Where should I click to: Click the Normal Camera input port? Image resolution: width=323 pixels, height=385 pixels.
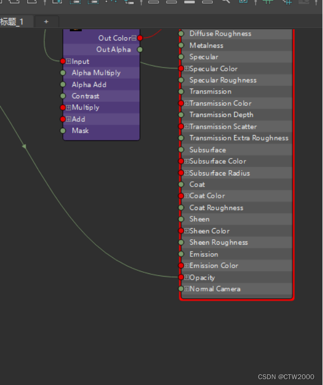(181, 289)
